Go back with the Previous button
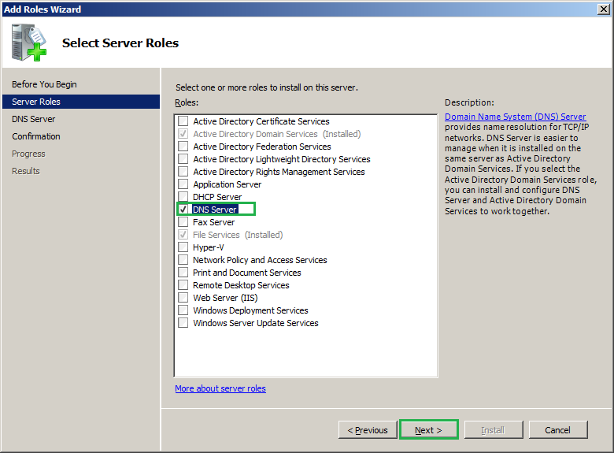 tap(368, 430)
